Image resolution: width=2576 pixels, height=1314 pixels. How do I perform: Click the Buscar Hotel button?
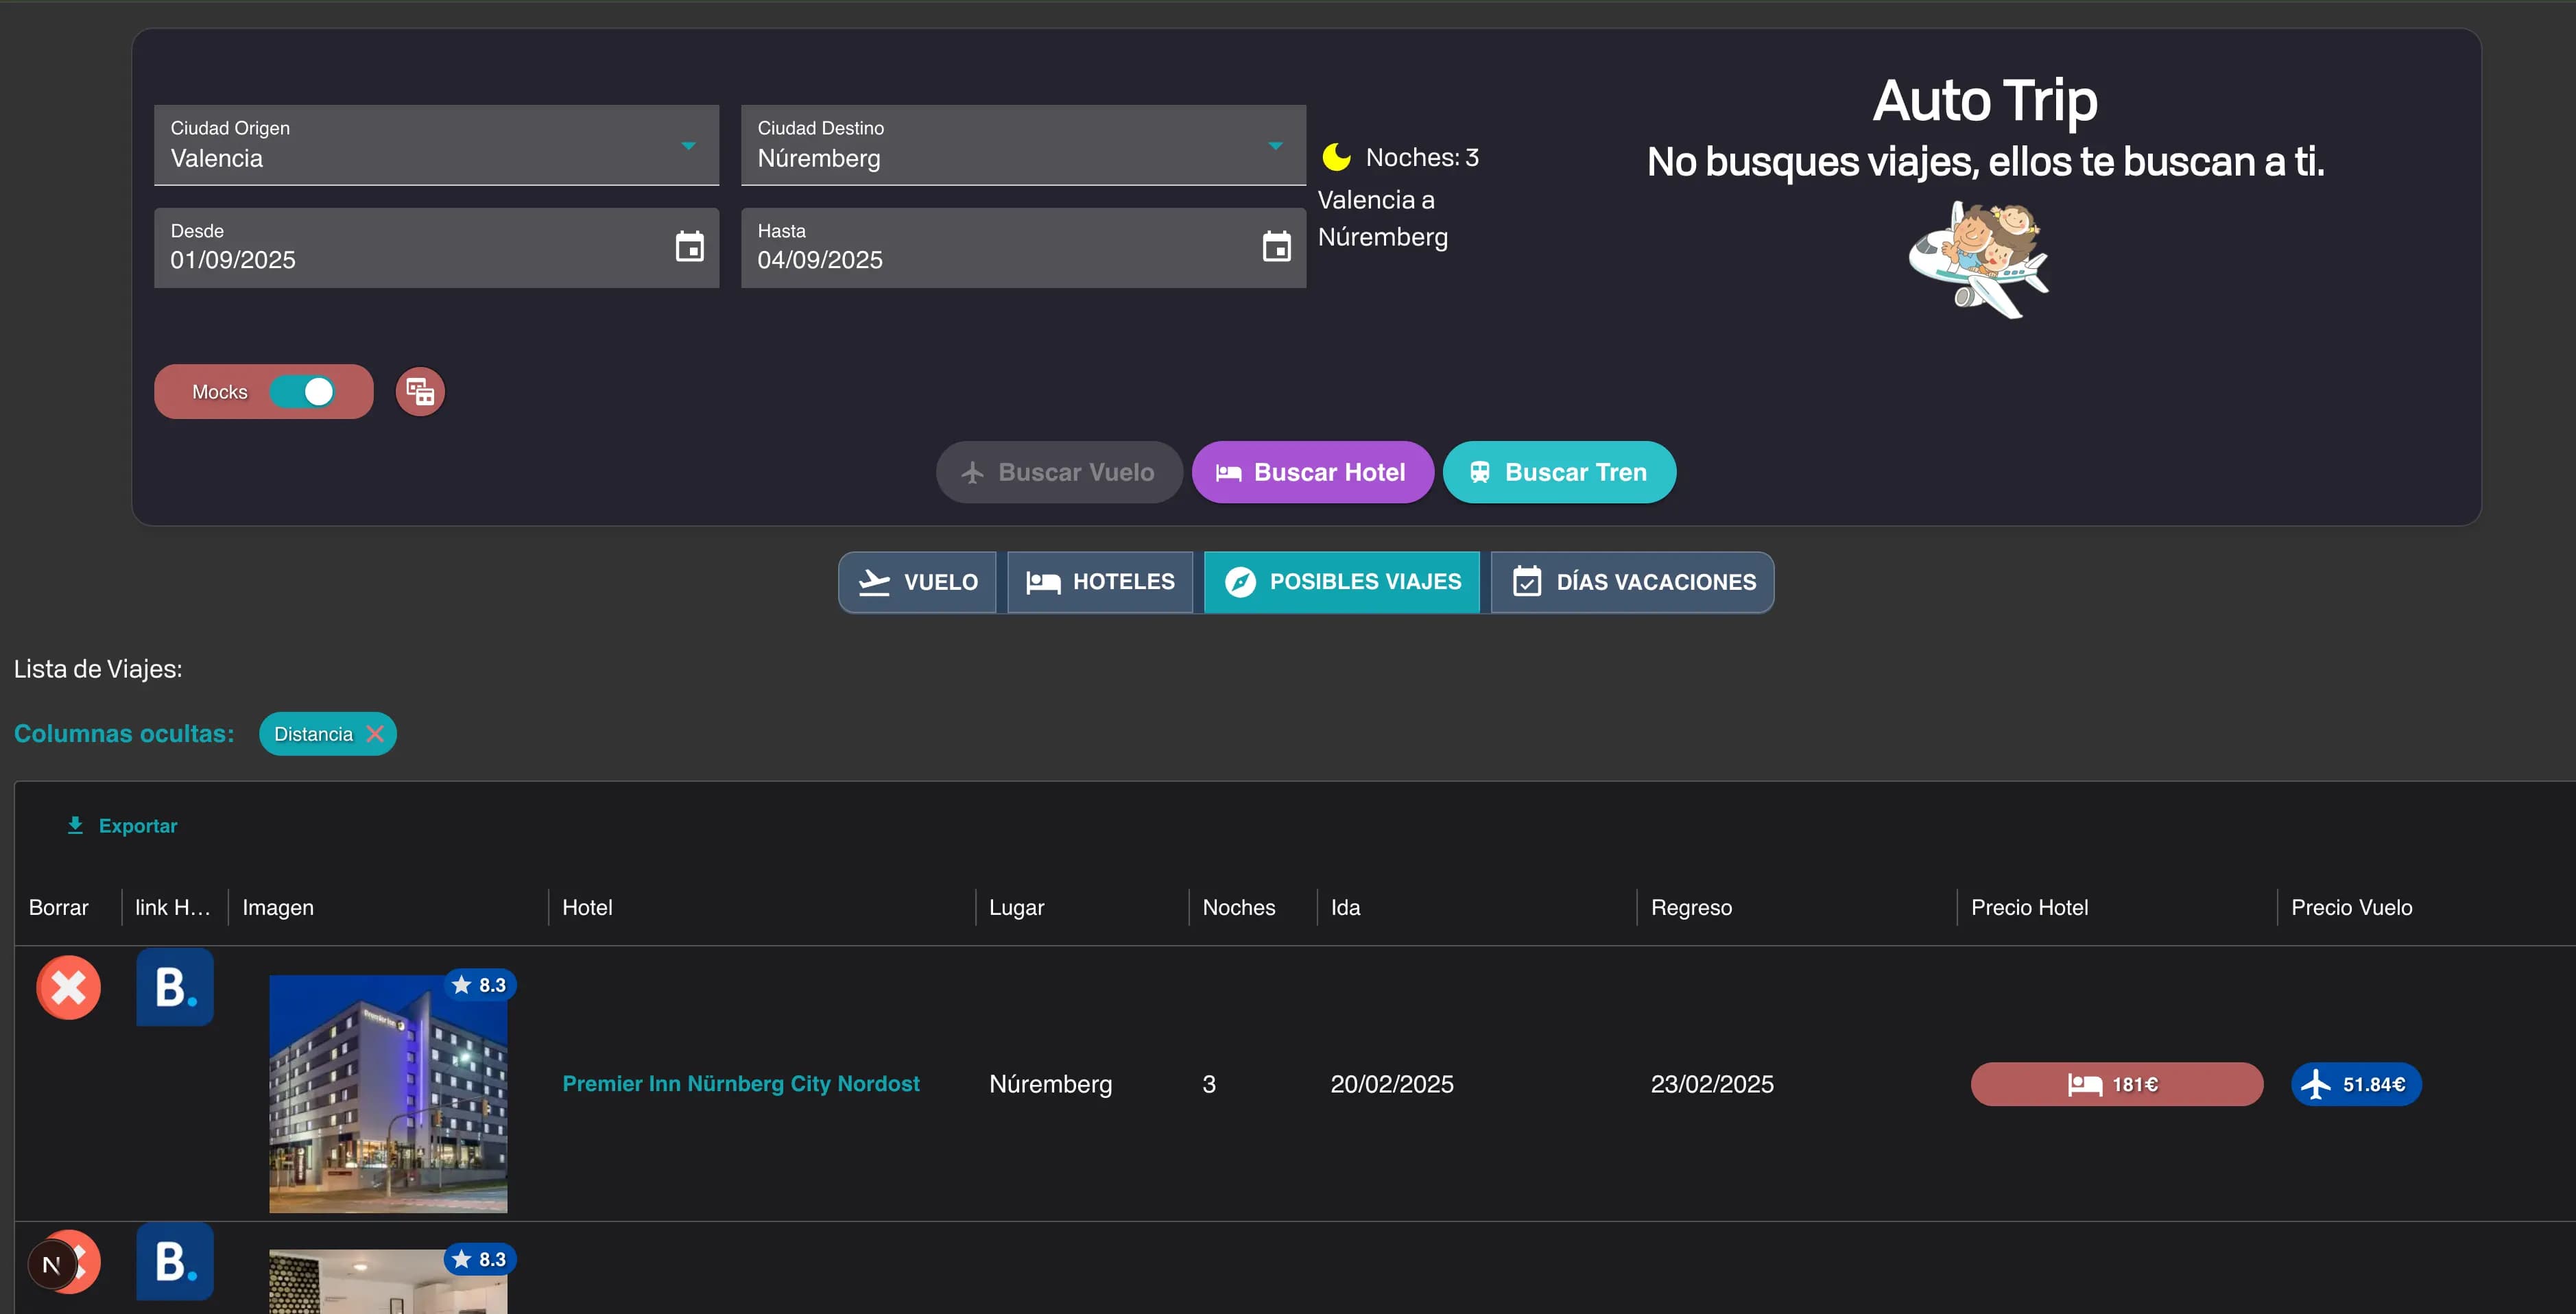1312,472
